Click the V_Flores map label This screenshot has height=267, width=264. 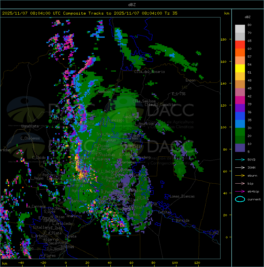pos(48,256)
